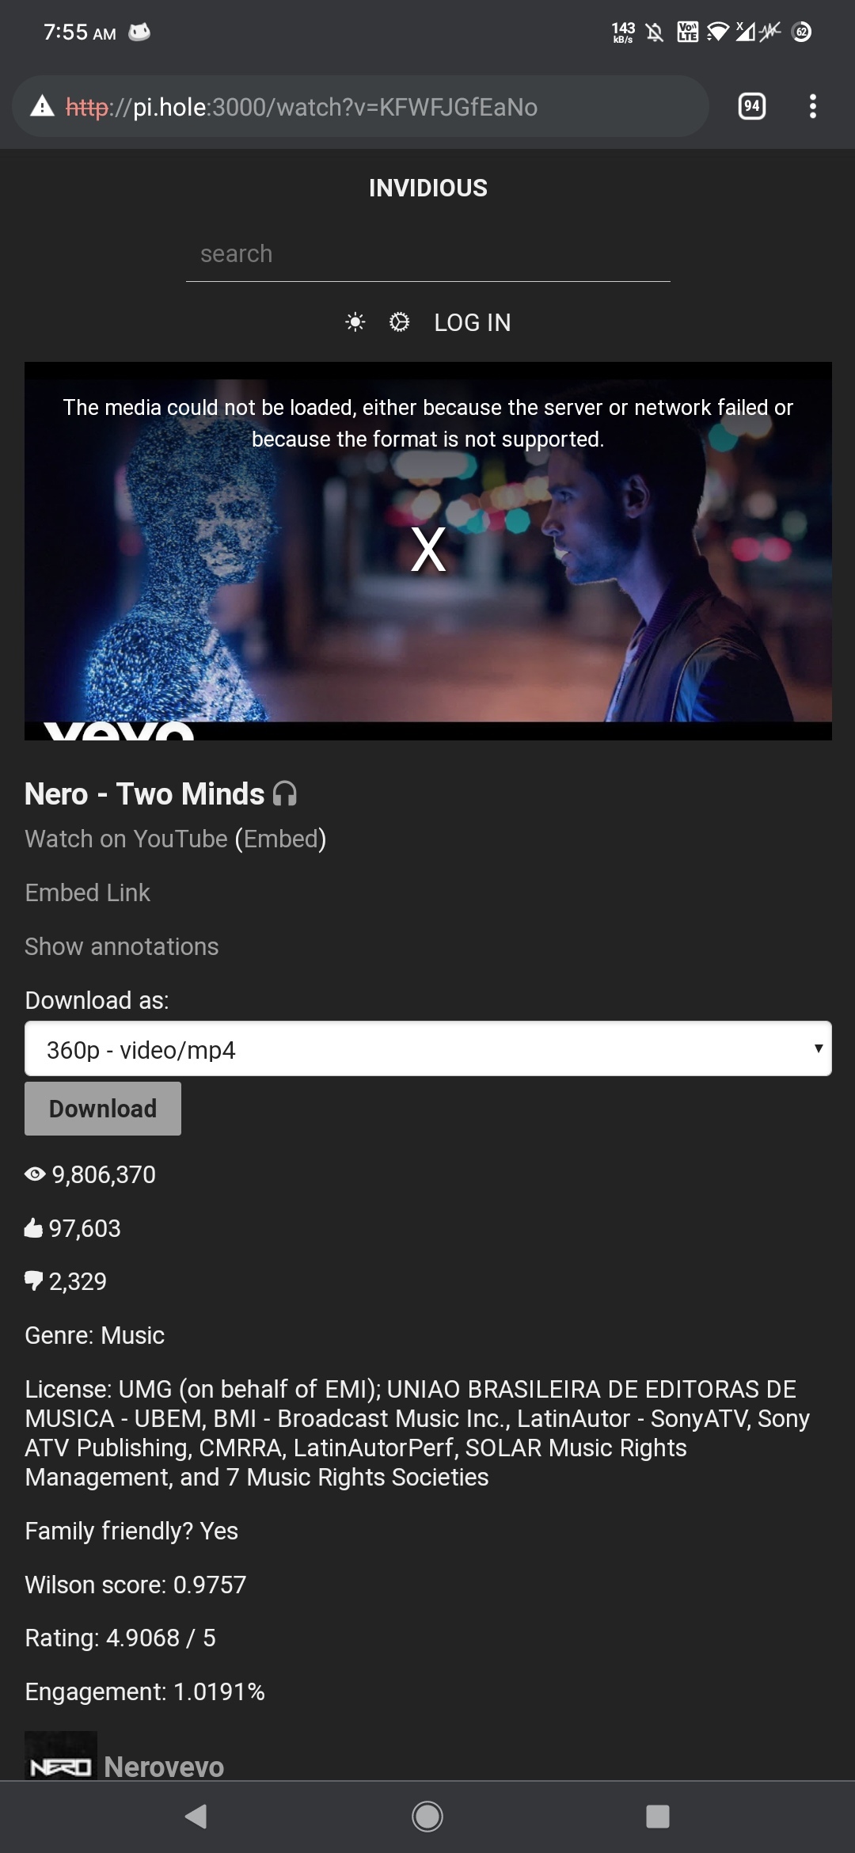The image size is (855, 1853).
Task: Tap the Android home circle button
Action: click(427, 1816)
